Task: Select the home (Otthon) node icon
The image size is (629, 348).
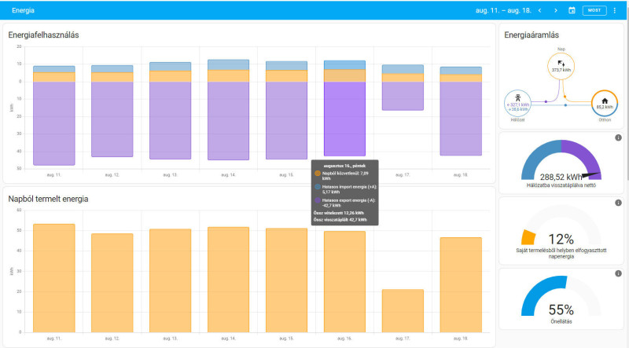Action: (x=605, y=101)
